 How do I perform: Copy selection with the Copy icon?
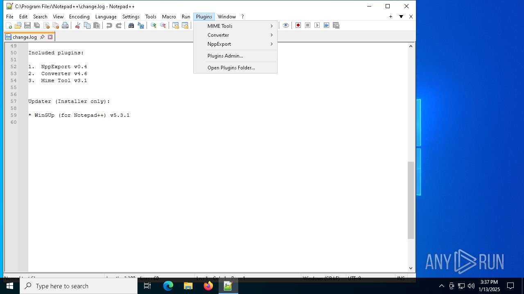tap(87, 25)
